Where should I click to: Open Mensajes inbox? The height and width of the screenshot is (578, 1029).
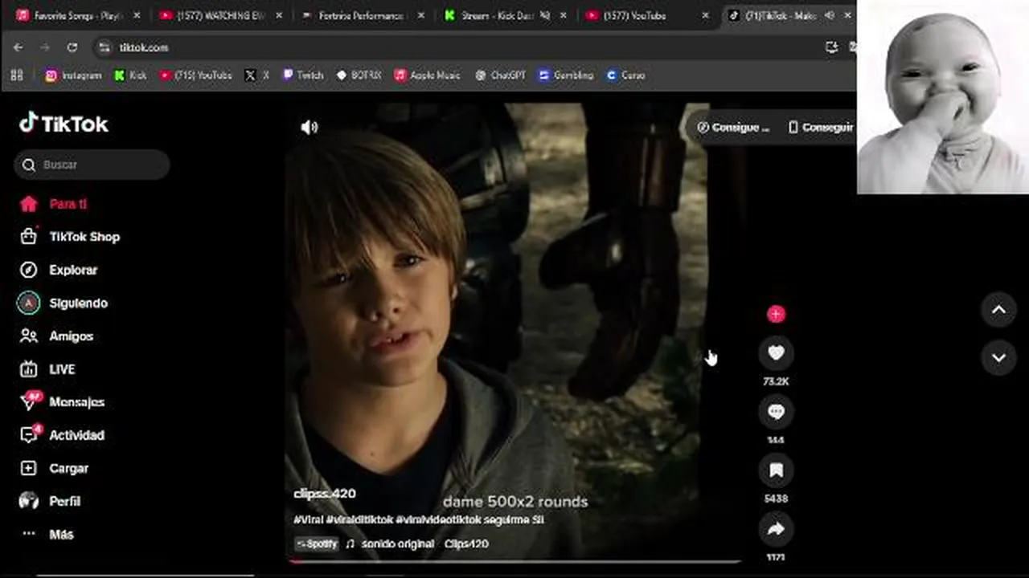click(61, 402)
